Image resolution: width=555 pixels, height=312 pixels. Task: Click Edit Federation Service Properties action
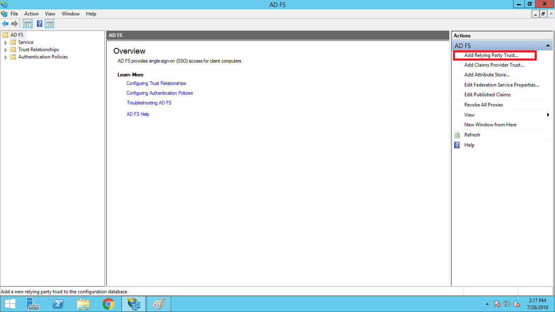(x=501, y=85)
